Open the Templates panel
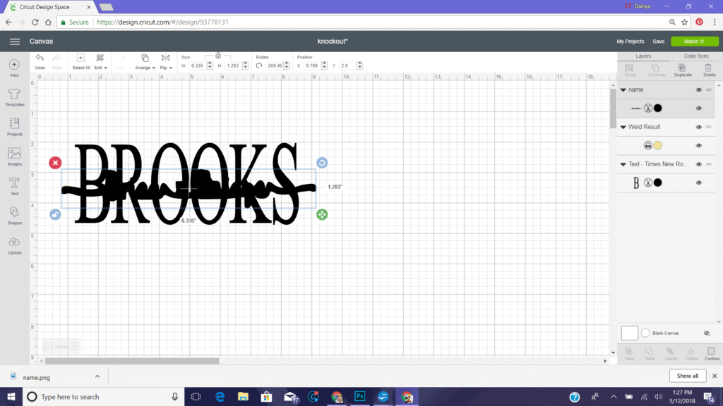Screen dimensions: 723x406 coord(14,97)
